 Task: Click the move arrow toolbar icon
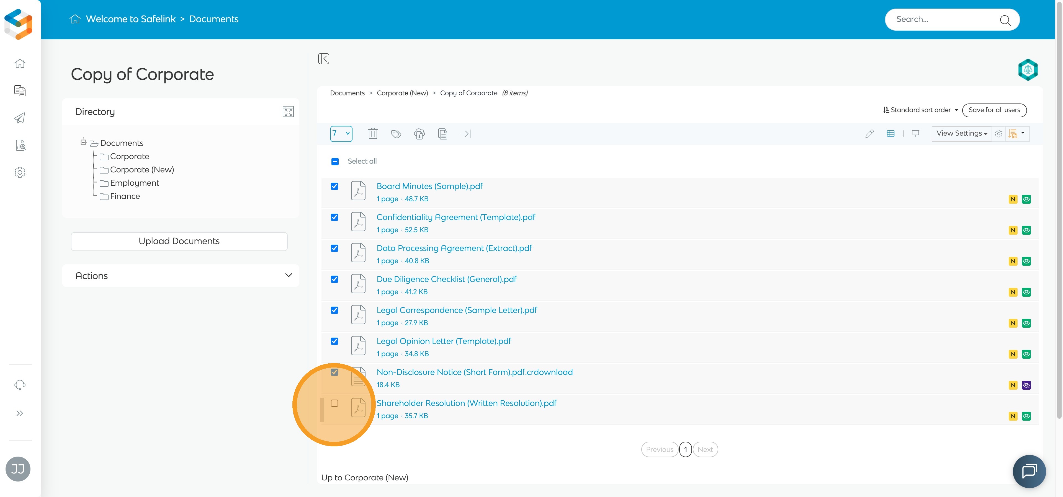465,134
